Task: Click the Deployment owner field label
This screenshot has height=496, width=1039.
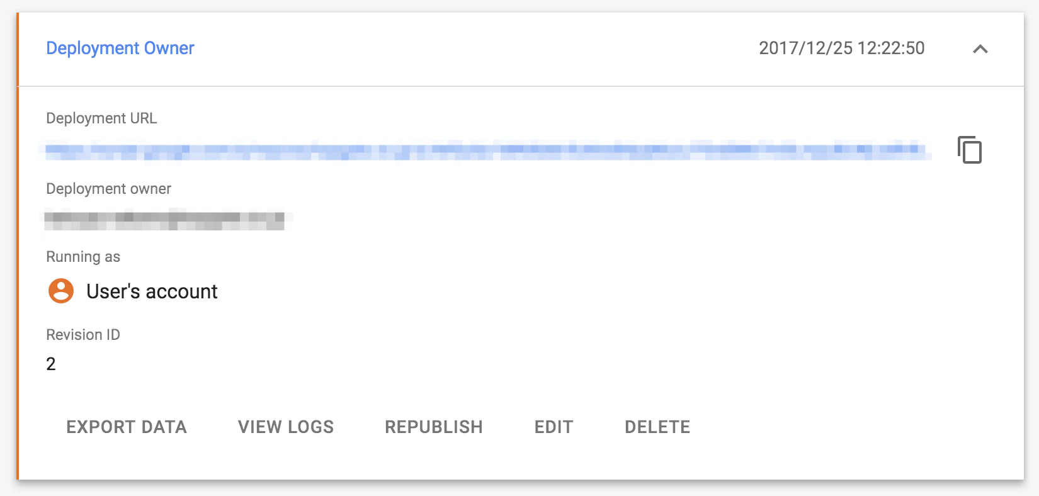Action: (108, 189)
